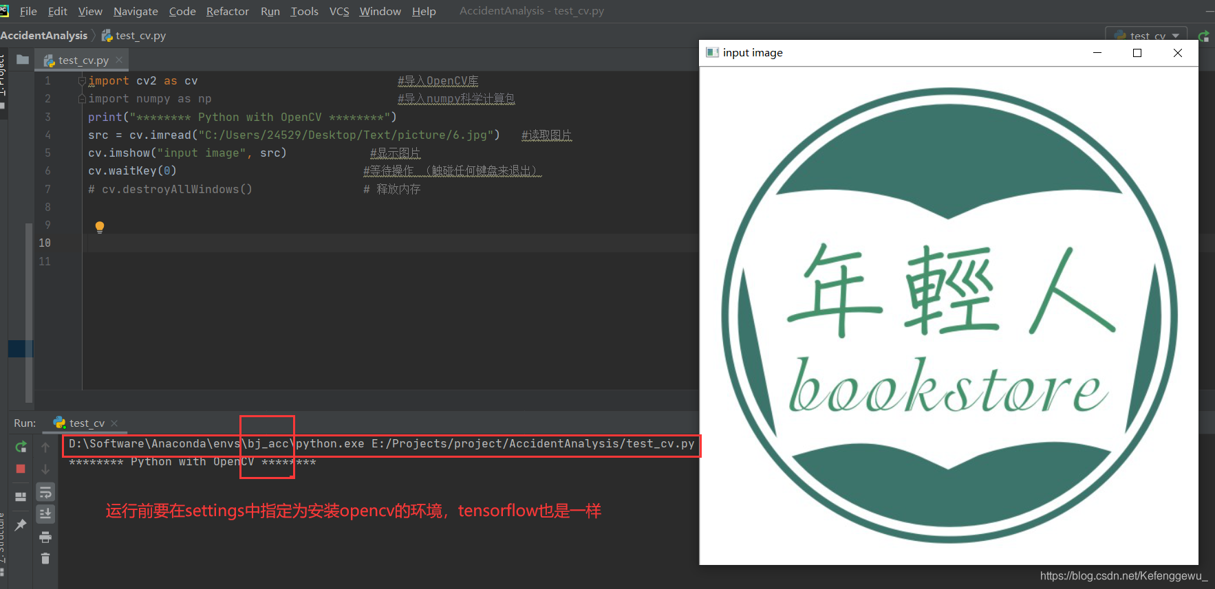Clear all console output with trash icon
Screen dimensions: 1215x589
coord(45,559)
